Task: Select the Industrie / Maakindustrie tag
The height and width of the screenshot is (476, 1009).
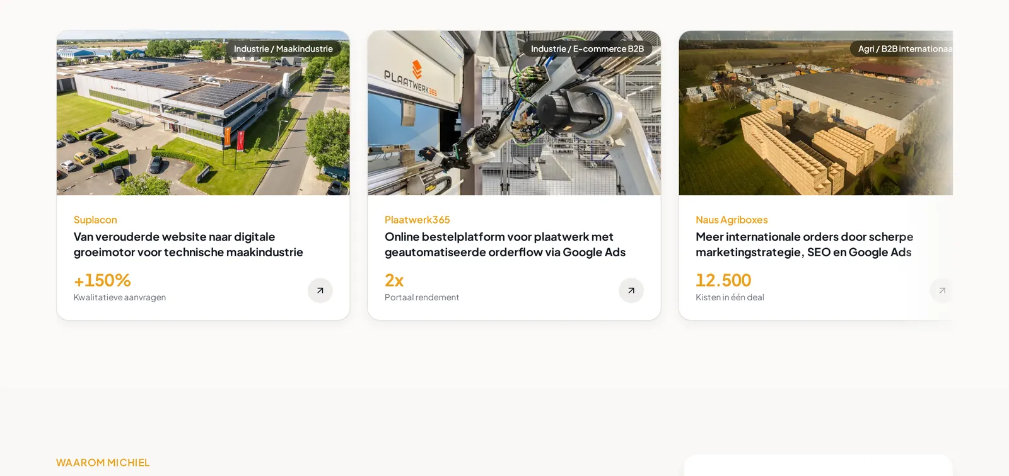Action: point(283,48)
